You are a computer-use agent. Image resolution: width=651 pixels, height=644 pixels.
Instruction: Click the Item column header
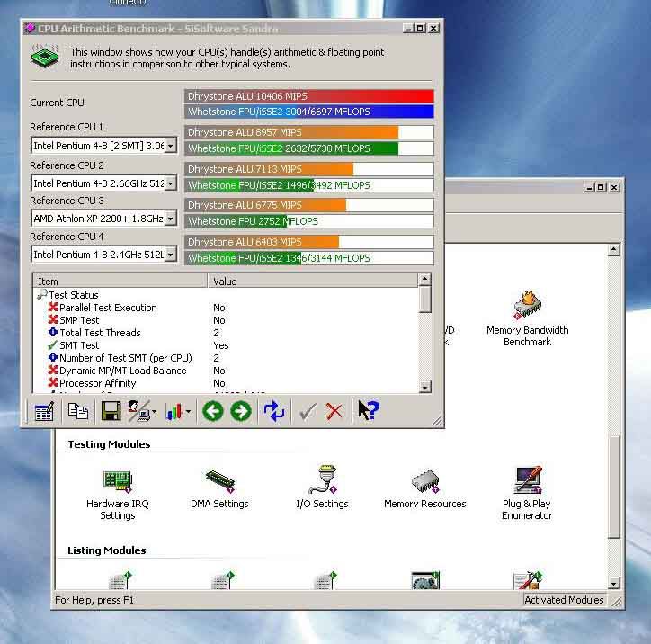[x=120, y=282]
